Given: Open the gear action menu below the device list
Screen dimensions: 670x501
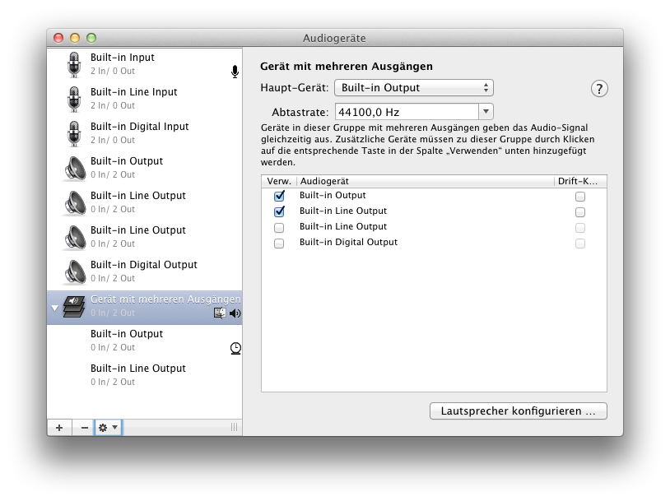Looking at the screenshot, I should click(x=108, y=427).
